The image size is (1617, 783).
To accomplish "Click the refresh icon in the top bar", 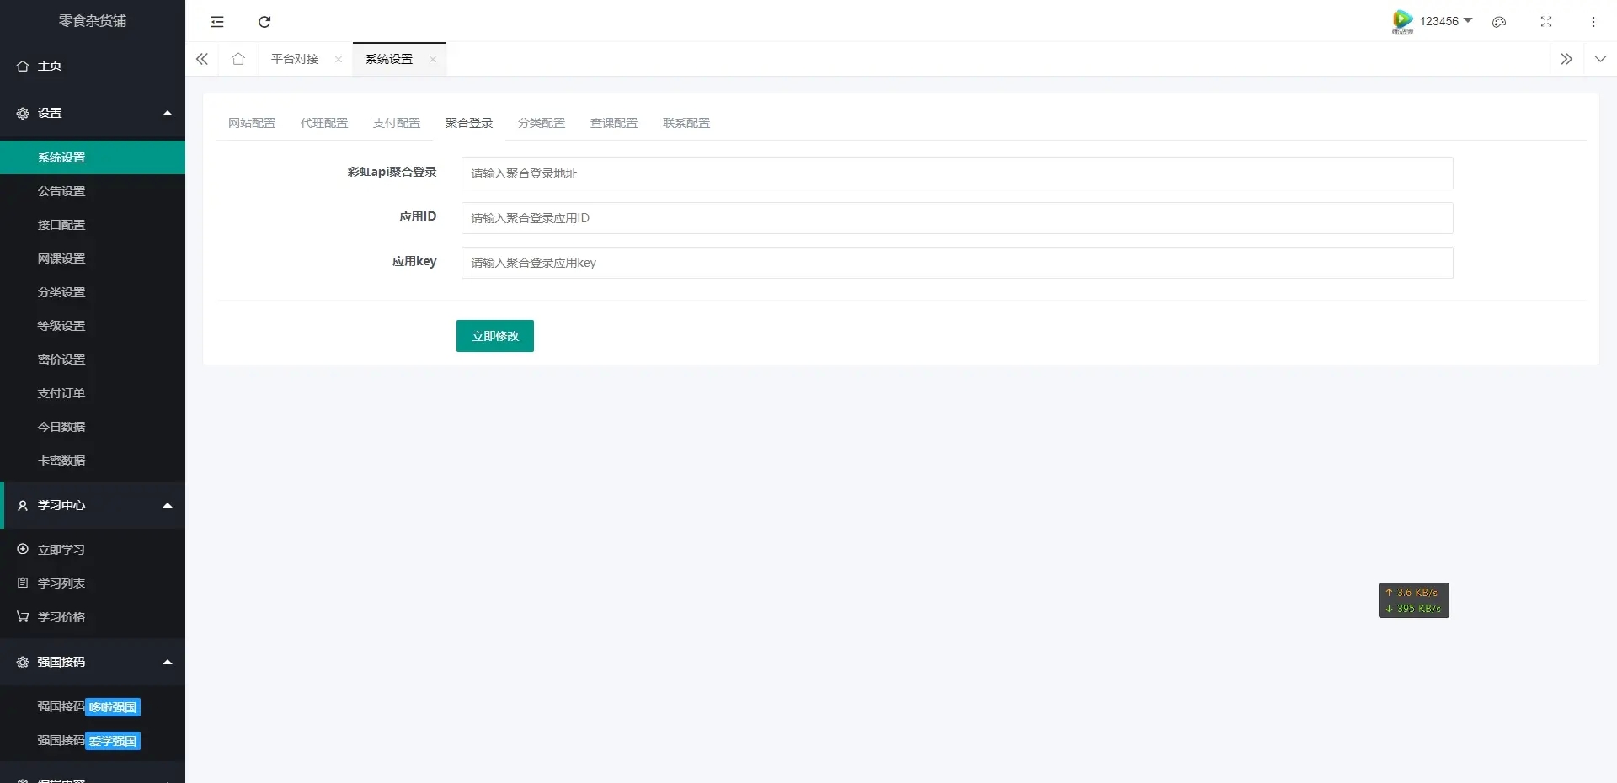I will (264, 22).
